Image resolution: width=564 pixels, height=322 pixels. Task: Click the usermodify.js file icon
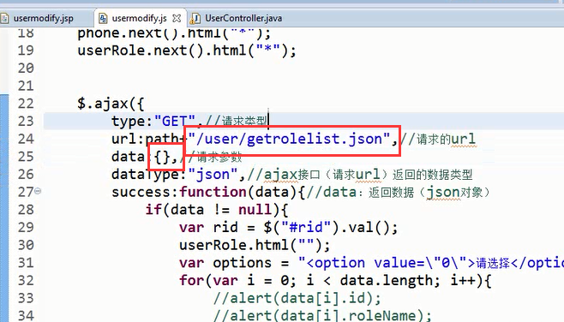point(103,18)
